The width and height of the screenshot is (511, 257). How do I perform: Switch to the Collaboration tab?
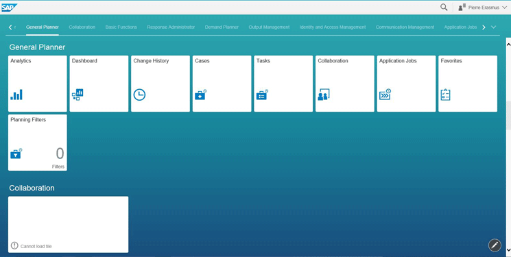point(82,27)
